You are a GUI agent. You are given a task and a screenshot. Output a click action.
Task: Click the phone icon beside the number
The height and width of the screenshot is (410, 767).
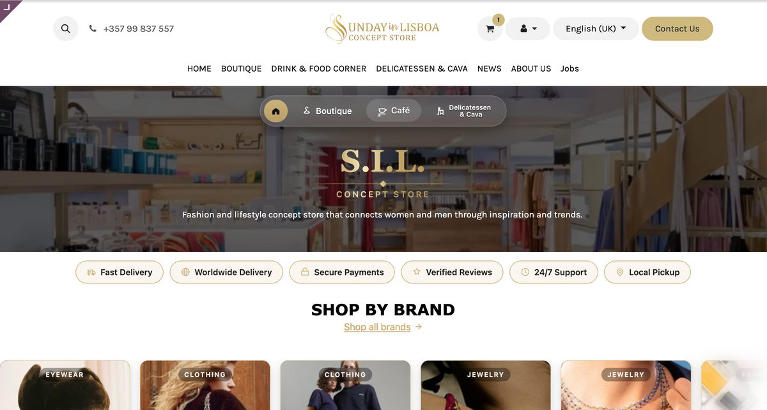[x=93, y=29]
